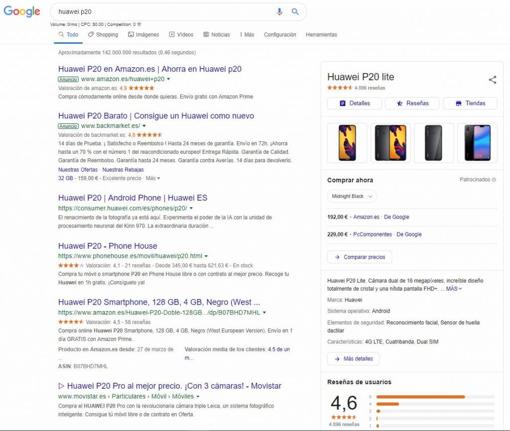Switch to the Noticias tab
Viewport: 510px width, 431px height.
(x=217, y=35)
